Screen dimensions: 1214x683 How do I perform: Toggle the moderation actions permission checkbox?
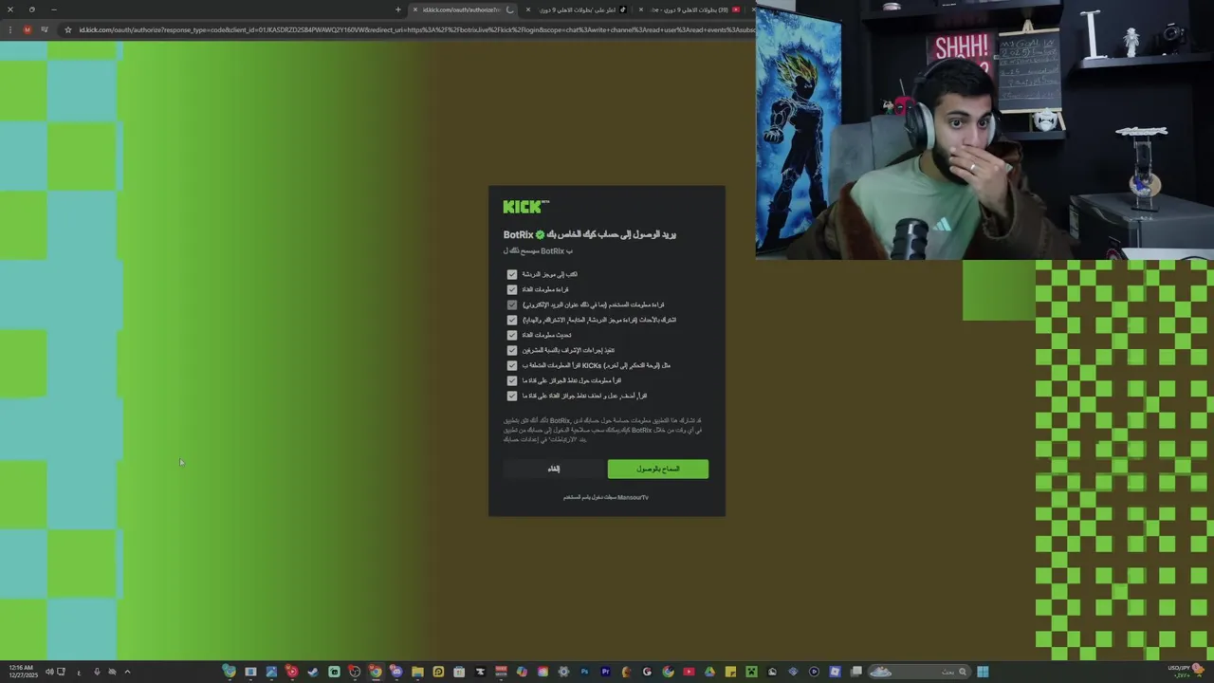click(512, 350)
